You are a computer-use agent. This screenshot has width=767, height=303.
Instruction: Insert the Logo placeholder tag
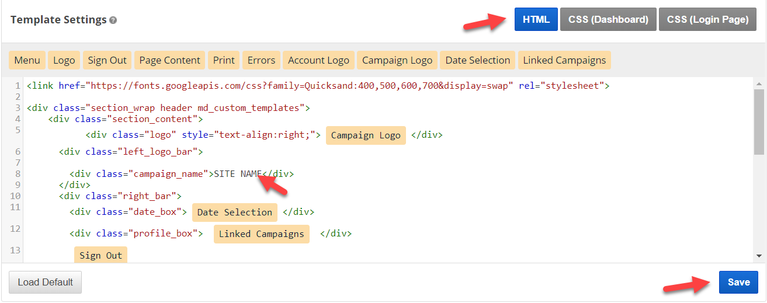click(64, 60)
